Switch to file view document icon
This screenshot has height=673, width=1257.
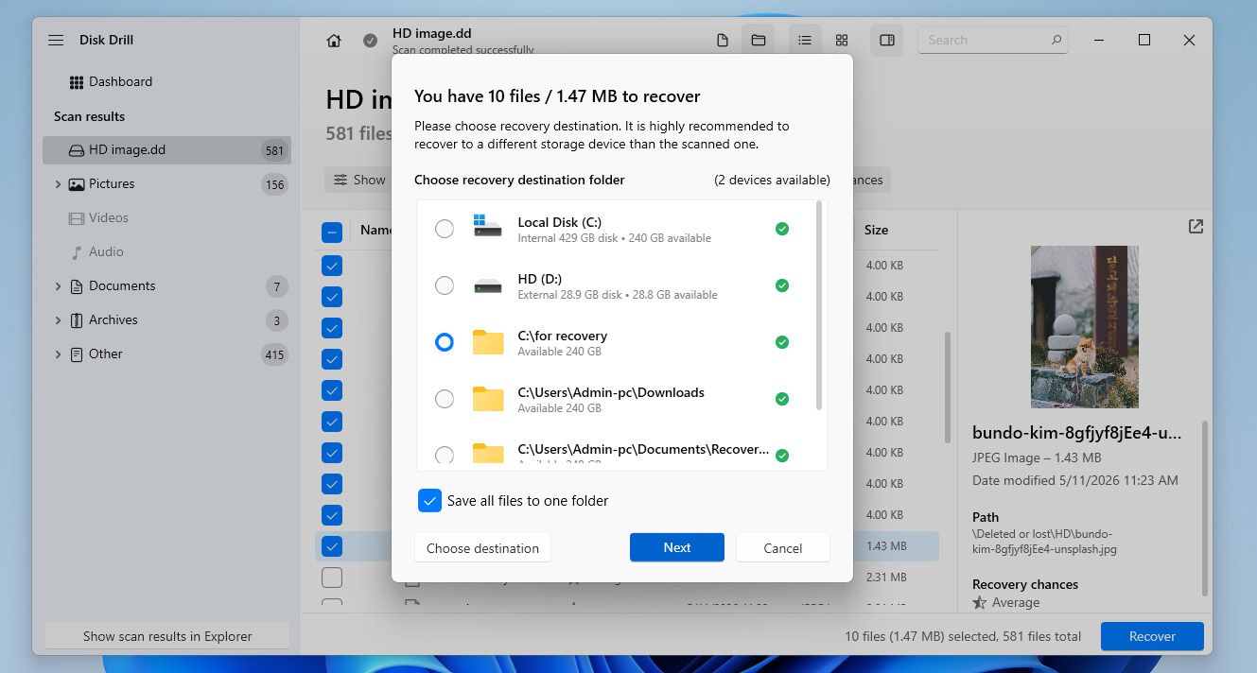(x=723, y=41)
